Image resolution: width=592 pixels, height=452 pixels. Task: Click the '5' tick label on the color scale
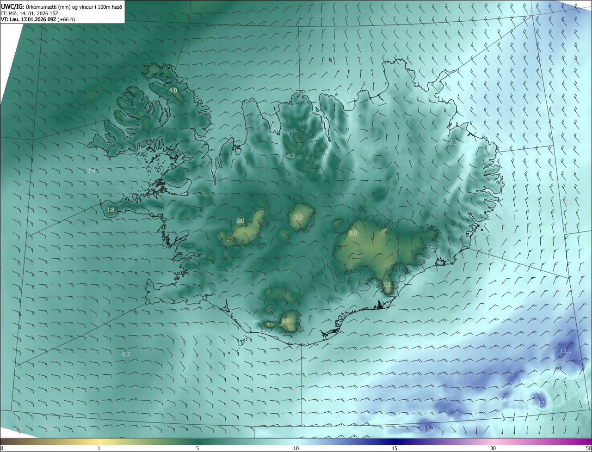click(x=197, y=448)
